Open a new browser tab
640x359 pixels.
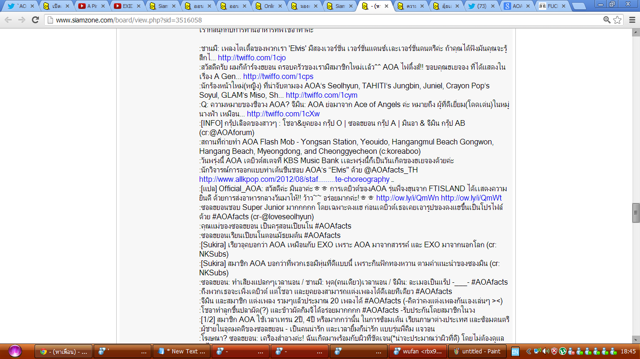point(579,7)
